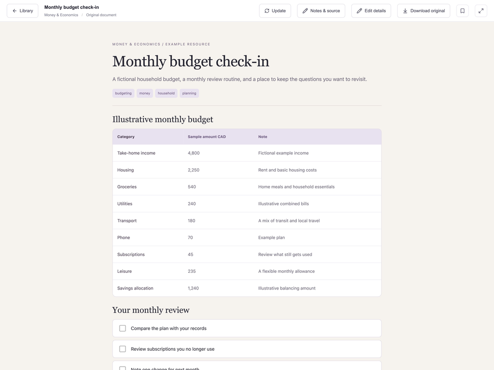
Task: Select the 235 amount cell
Action: [192, 271]
